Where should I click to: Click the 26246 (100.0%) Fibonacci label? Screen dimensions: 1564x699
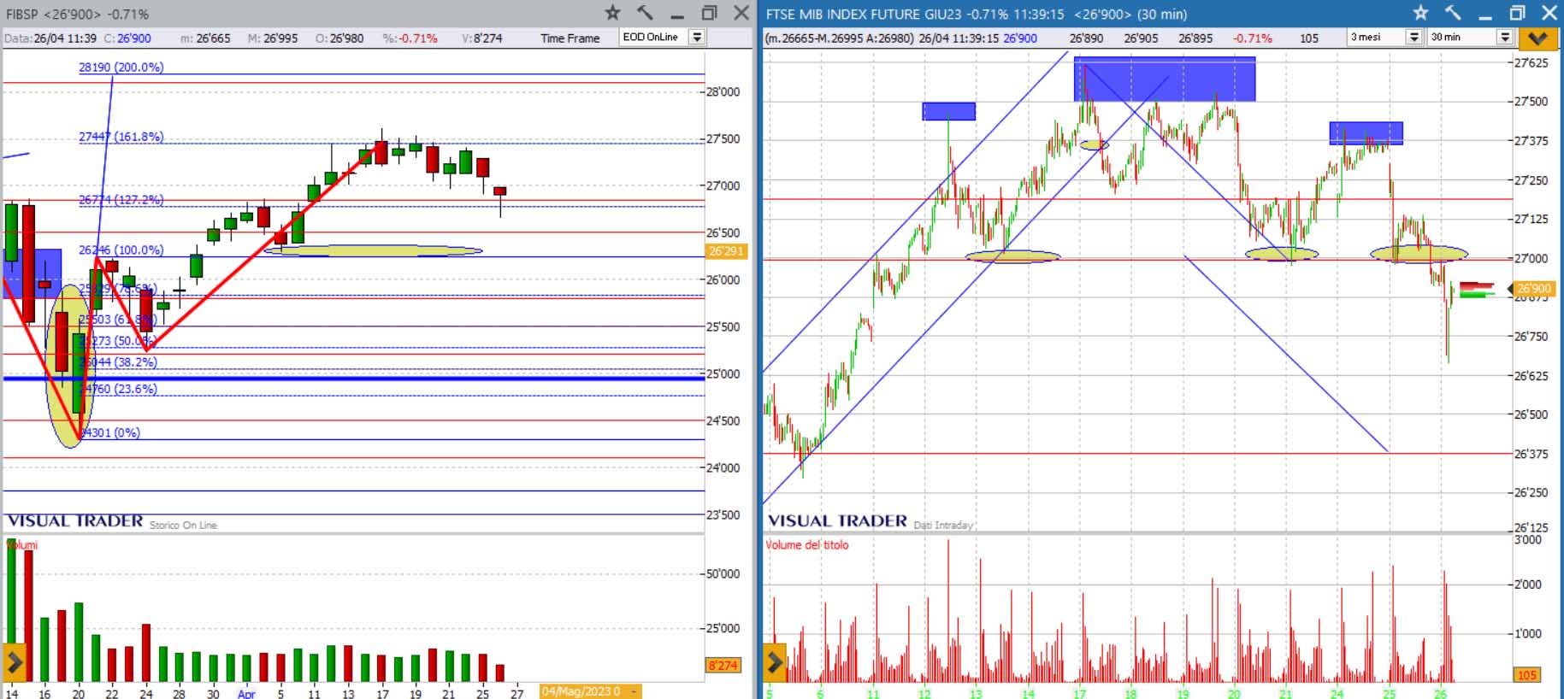click(121, 250)
